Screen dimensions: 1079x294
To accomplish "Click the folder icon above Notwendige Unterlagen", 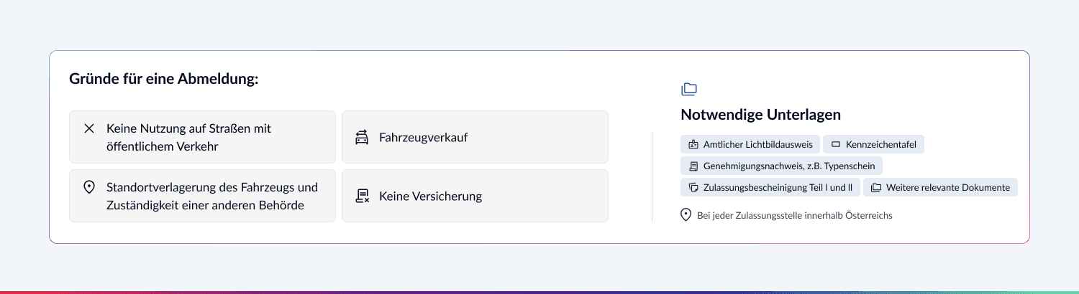I will (689, 89).
